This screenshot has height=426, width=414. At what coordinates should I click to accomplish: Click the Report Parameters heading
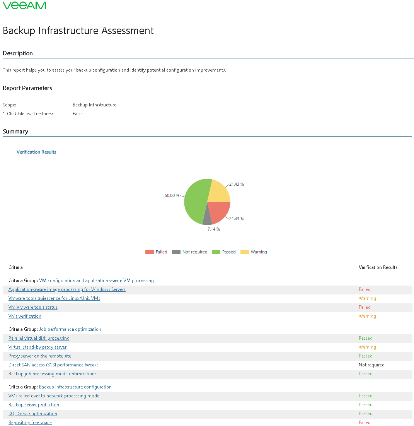coord(27,88)
